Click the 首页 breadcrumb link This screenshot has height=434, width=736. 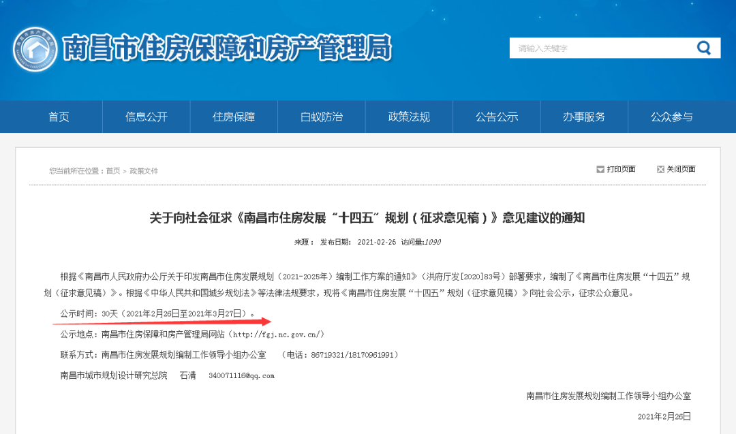[113, 171]
